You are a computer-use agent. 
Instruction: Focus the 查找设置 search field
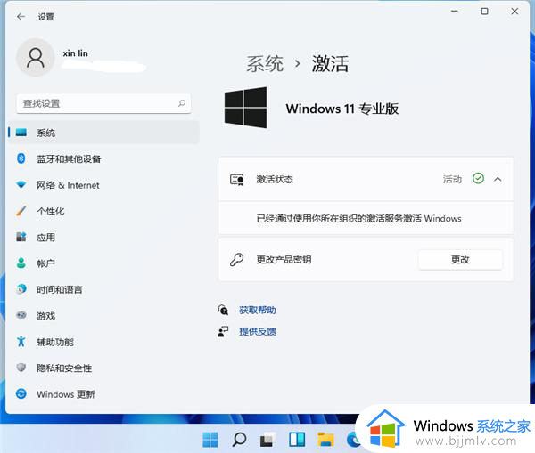[103, 103]
